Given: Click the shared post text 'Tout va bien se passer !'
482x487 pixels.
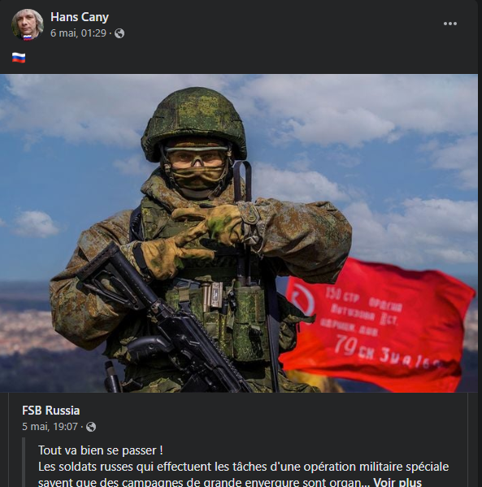Looking at the screenshot, I should (x=101, y=450).
